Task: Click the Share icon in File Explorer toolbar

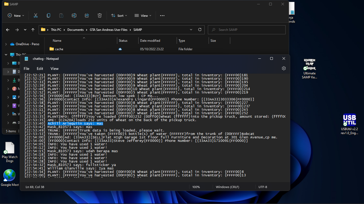Action: coord(87,16)
